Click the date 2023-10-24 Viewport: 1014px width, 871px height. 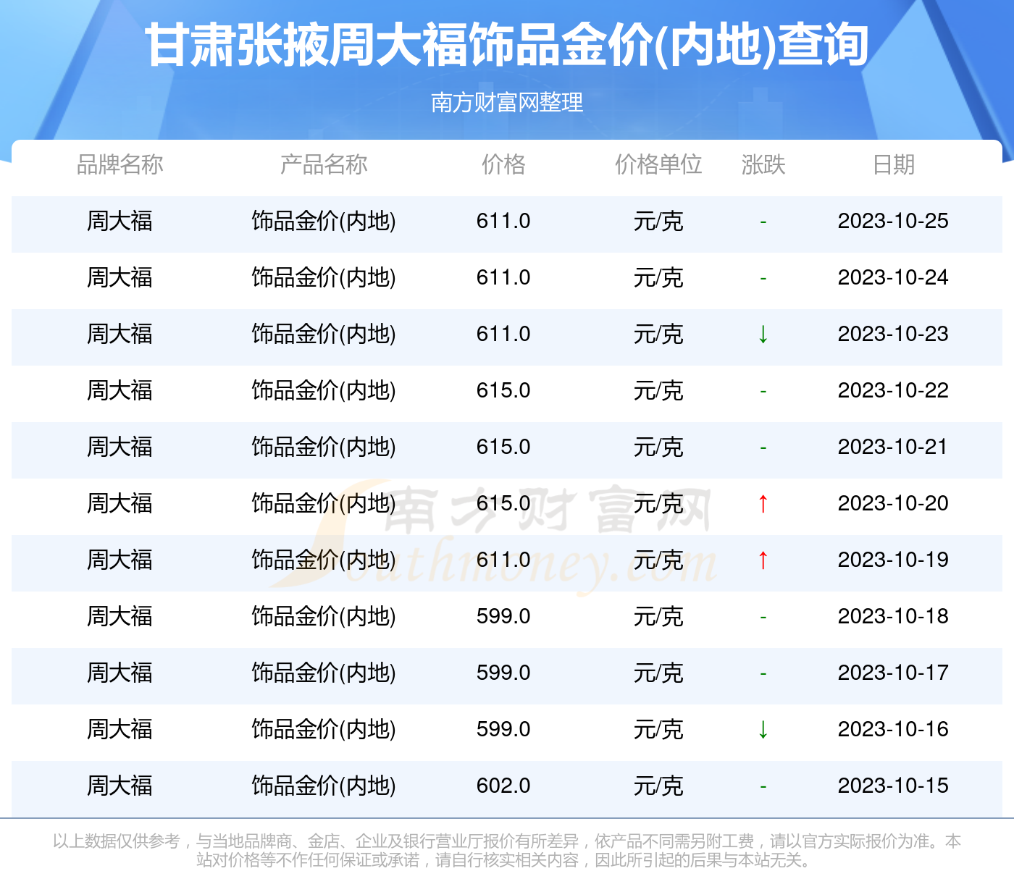coord(893,277)
